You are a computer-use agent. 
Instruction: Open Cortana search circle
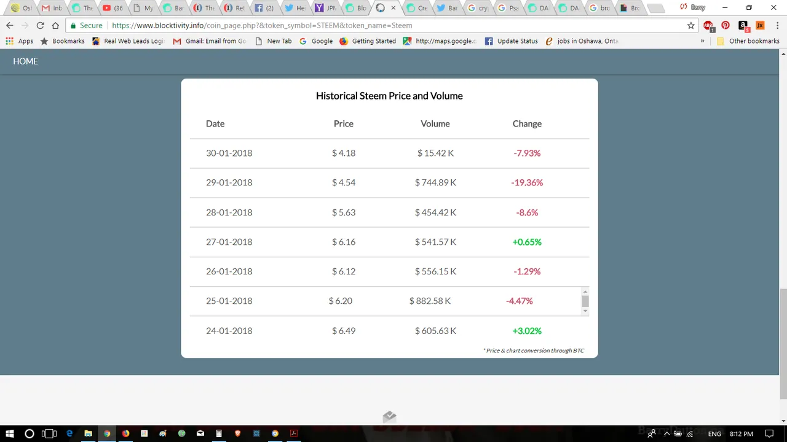[x=29, y=433]
